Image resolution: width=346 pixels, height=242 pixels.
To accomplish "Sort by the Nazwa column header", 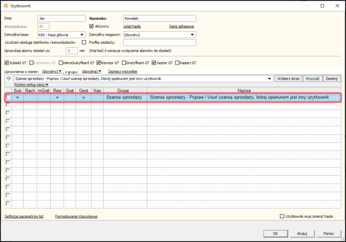I will 244,90.
